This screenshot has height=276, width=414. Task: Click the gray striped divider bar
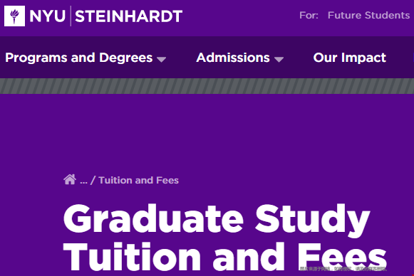tap(207, 86)
